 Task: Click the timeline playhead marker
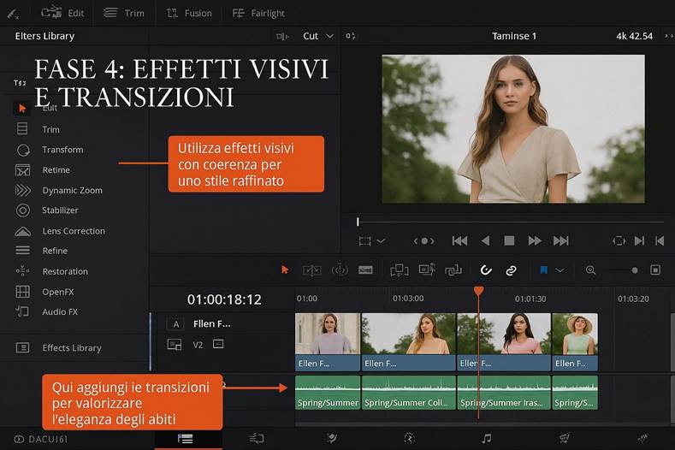click(x=478, y=291)
